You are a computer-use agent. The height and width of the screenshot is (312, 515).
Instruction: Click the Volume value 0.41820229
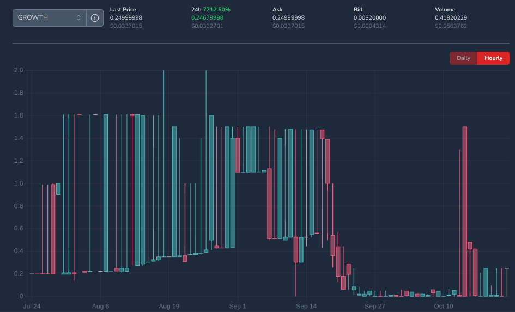[451, 17]
